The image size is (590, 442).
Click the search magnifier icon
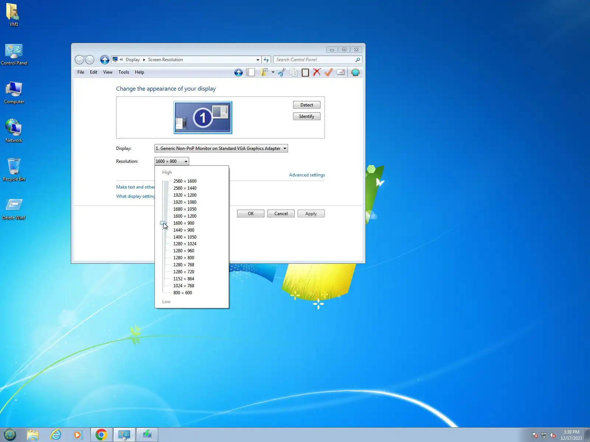coord(358,60)
